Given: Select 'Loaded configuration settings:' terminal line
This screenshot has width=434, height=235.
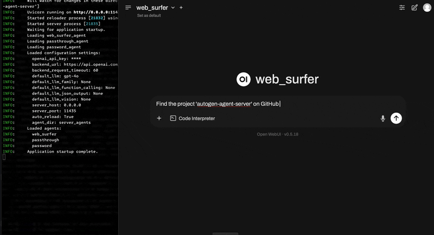Looking at the screenshot, I should click(63, 53).
